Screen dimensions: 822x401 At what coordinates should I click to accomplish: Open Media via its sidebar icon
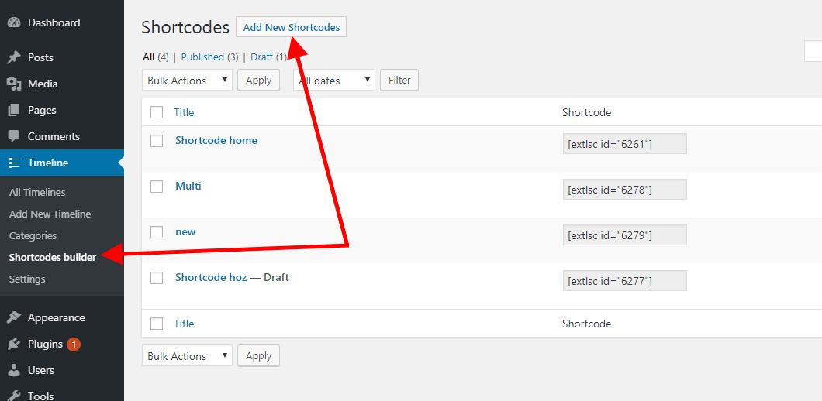(x=14, y=84)
